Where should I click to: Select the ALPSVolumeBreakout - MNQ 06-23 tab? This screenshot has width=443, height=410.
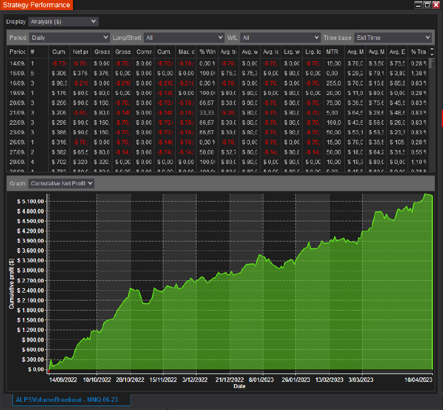71,399
